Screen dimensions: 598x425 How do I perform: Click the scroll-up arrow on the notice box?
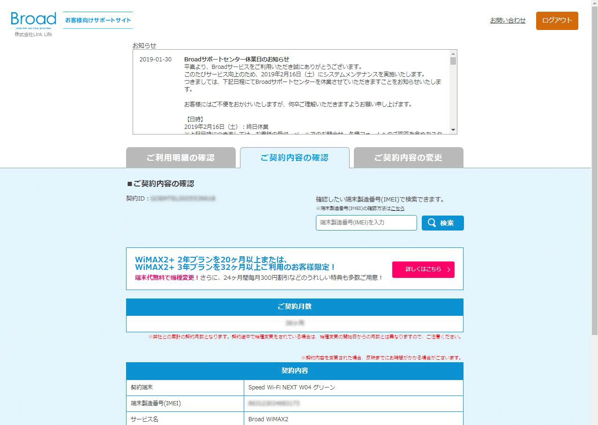point(453,54)
